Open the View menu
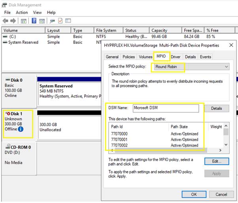238x203 pixels. click(x=37, y=12)
